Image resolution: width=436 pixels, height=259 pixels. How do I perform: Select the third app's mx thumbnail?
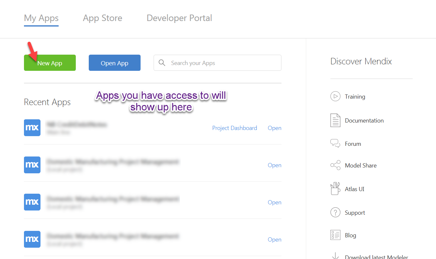[x=32, y=202]
